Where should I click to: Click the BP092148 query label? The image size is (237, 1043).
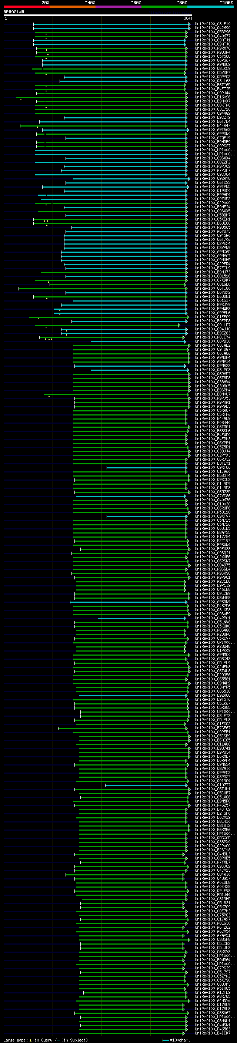click(x=14, y=12)
